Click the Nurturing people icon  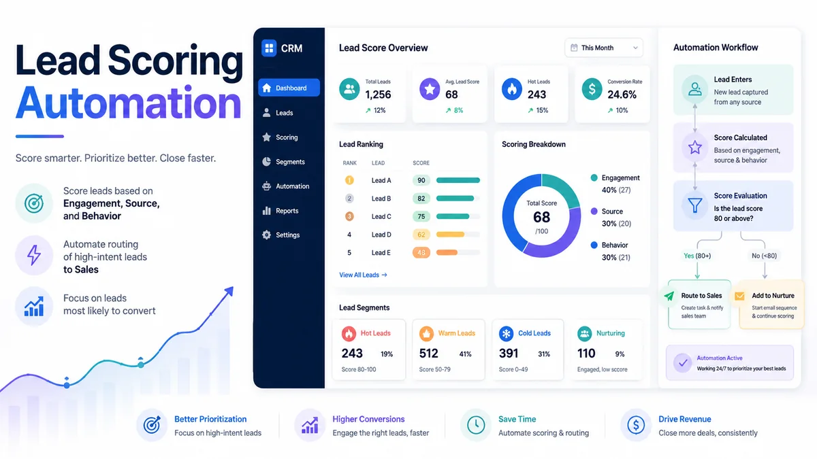(x=584, y=333)
